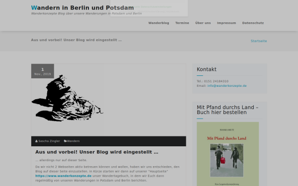Open the Wanderblog menu item
This screenshot has width=298, height=186.
159,23
